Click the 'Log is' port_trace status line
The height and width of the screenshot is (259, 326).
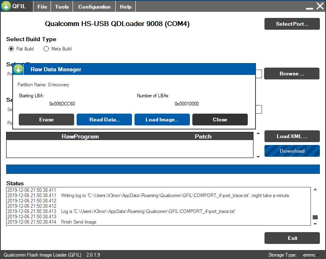(x=148, y=211)
